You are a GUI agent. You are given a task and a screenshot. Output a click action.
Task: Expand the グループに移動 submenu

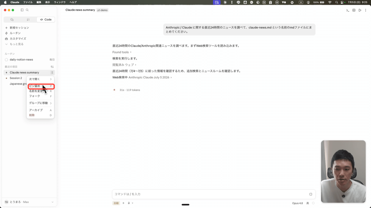pyautogui.click(x=40, y=103)
